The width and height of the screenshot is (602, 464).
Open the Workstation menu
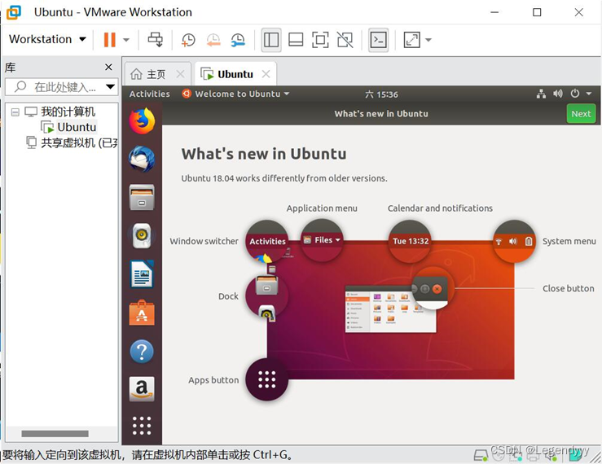[x=47, y=39]
